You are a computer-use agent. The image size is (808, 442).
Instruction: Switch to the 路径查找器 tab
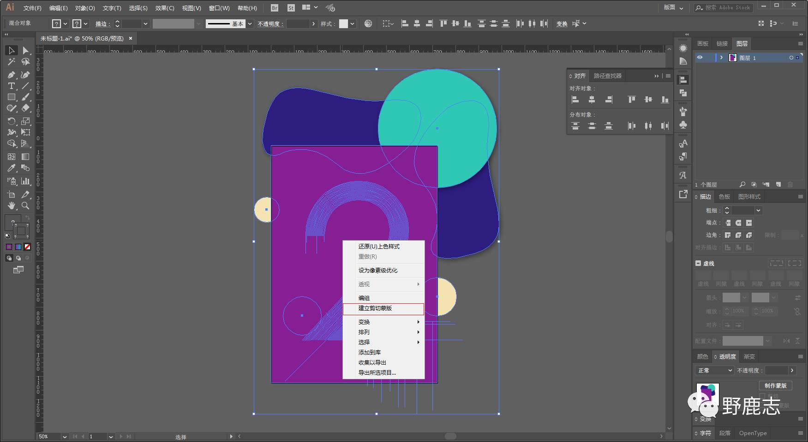(x=607, y=76)
